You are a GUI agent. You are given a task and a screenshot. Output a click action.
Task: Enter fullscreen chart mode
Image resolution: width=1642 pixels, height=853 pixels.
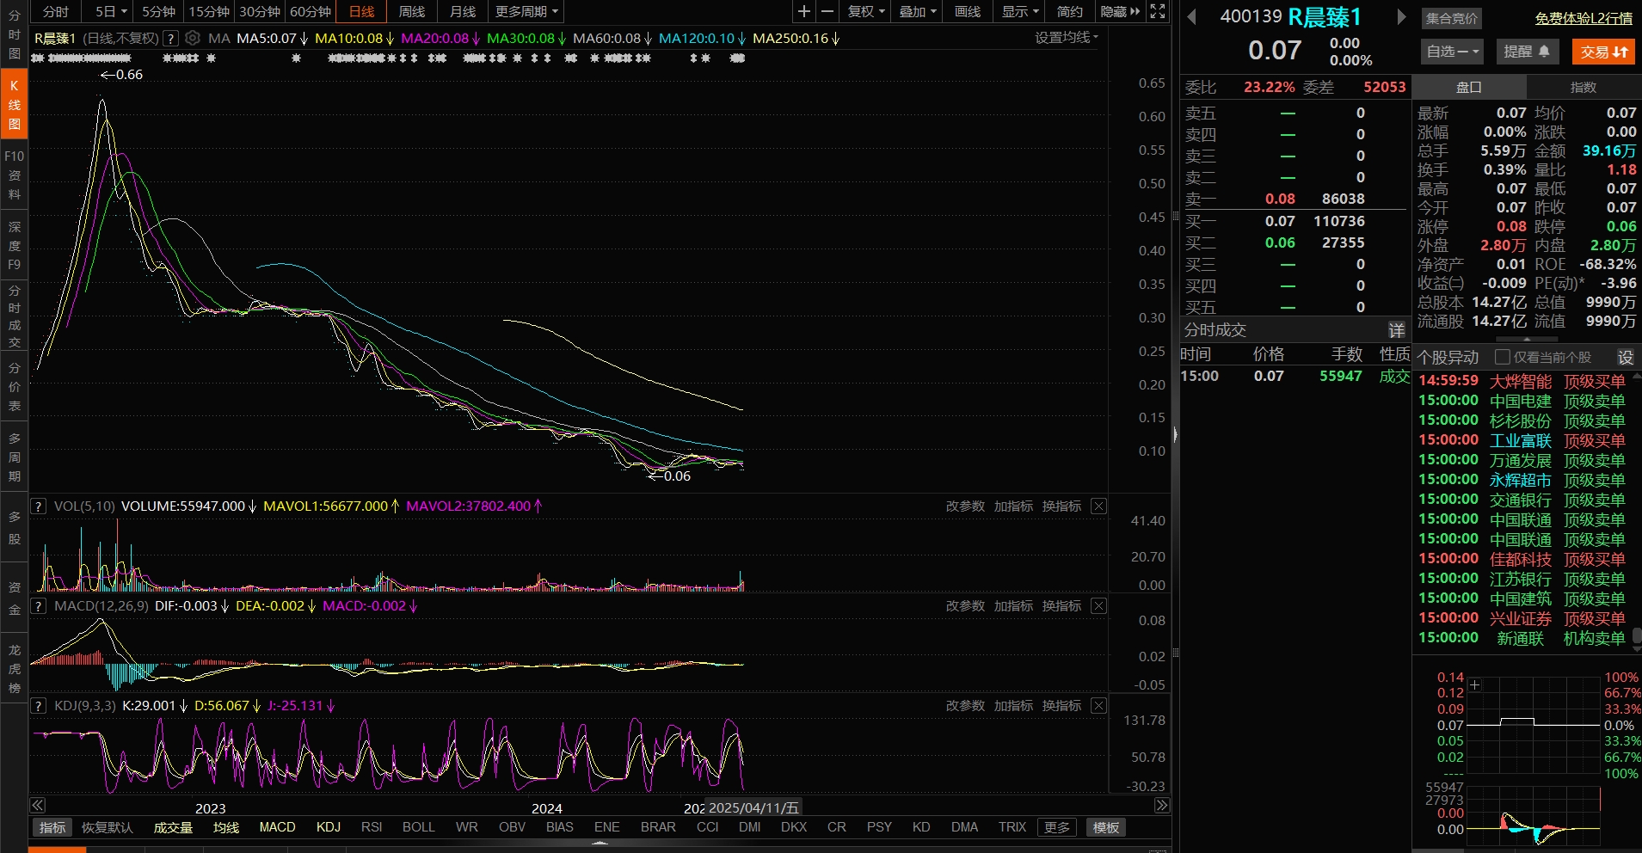(1158, 11)
